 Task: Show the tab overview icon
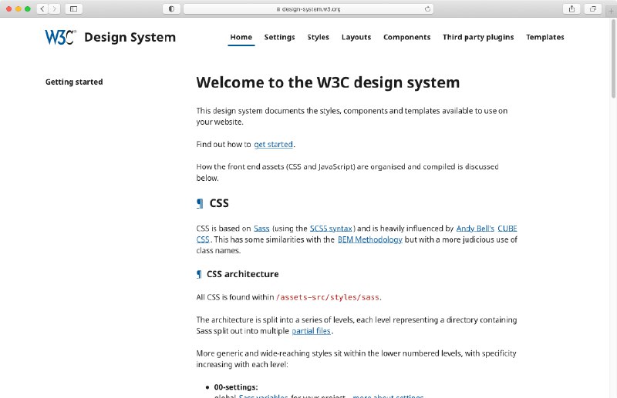point(592,8)
